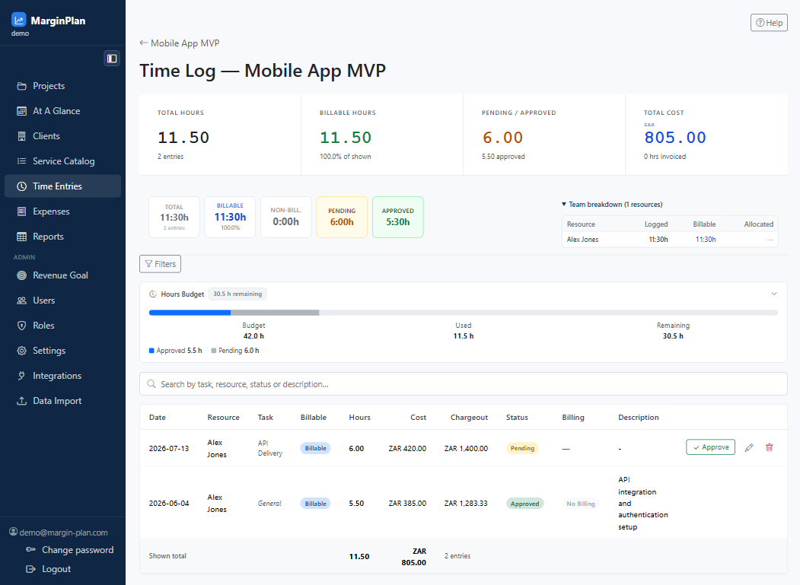
Task: Delete the 2026-07-13 entry with the trash icon
Action: pos(770,447)
